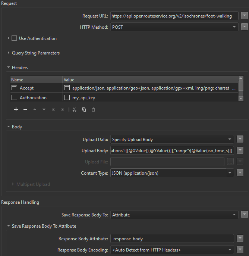This screenshot has width=249, height=256.
Task: Move selected header to top
Action: coord(53,109)
